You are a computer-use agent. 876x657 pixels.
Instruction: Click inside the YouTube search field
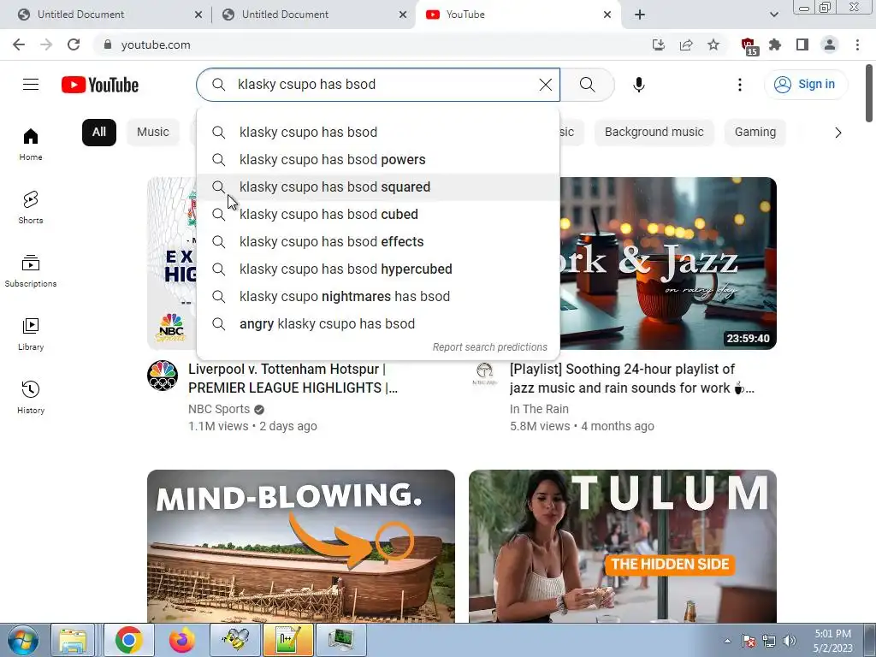(x=380, y=85)
